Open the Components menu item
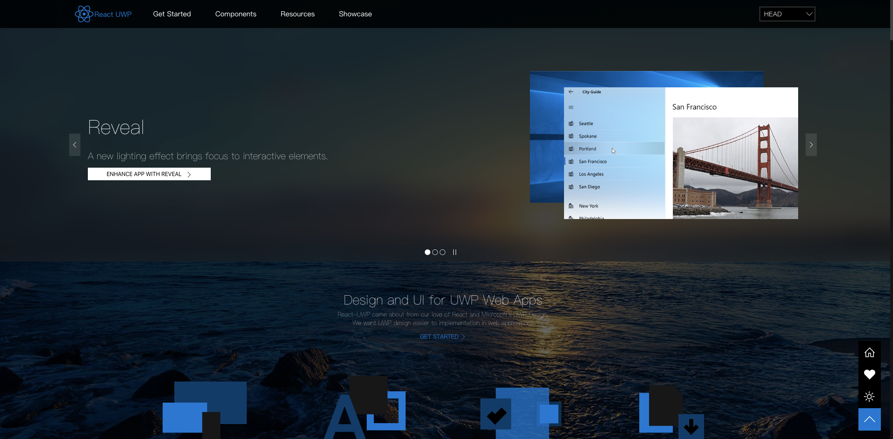 point(236,14)
